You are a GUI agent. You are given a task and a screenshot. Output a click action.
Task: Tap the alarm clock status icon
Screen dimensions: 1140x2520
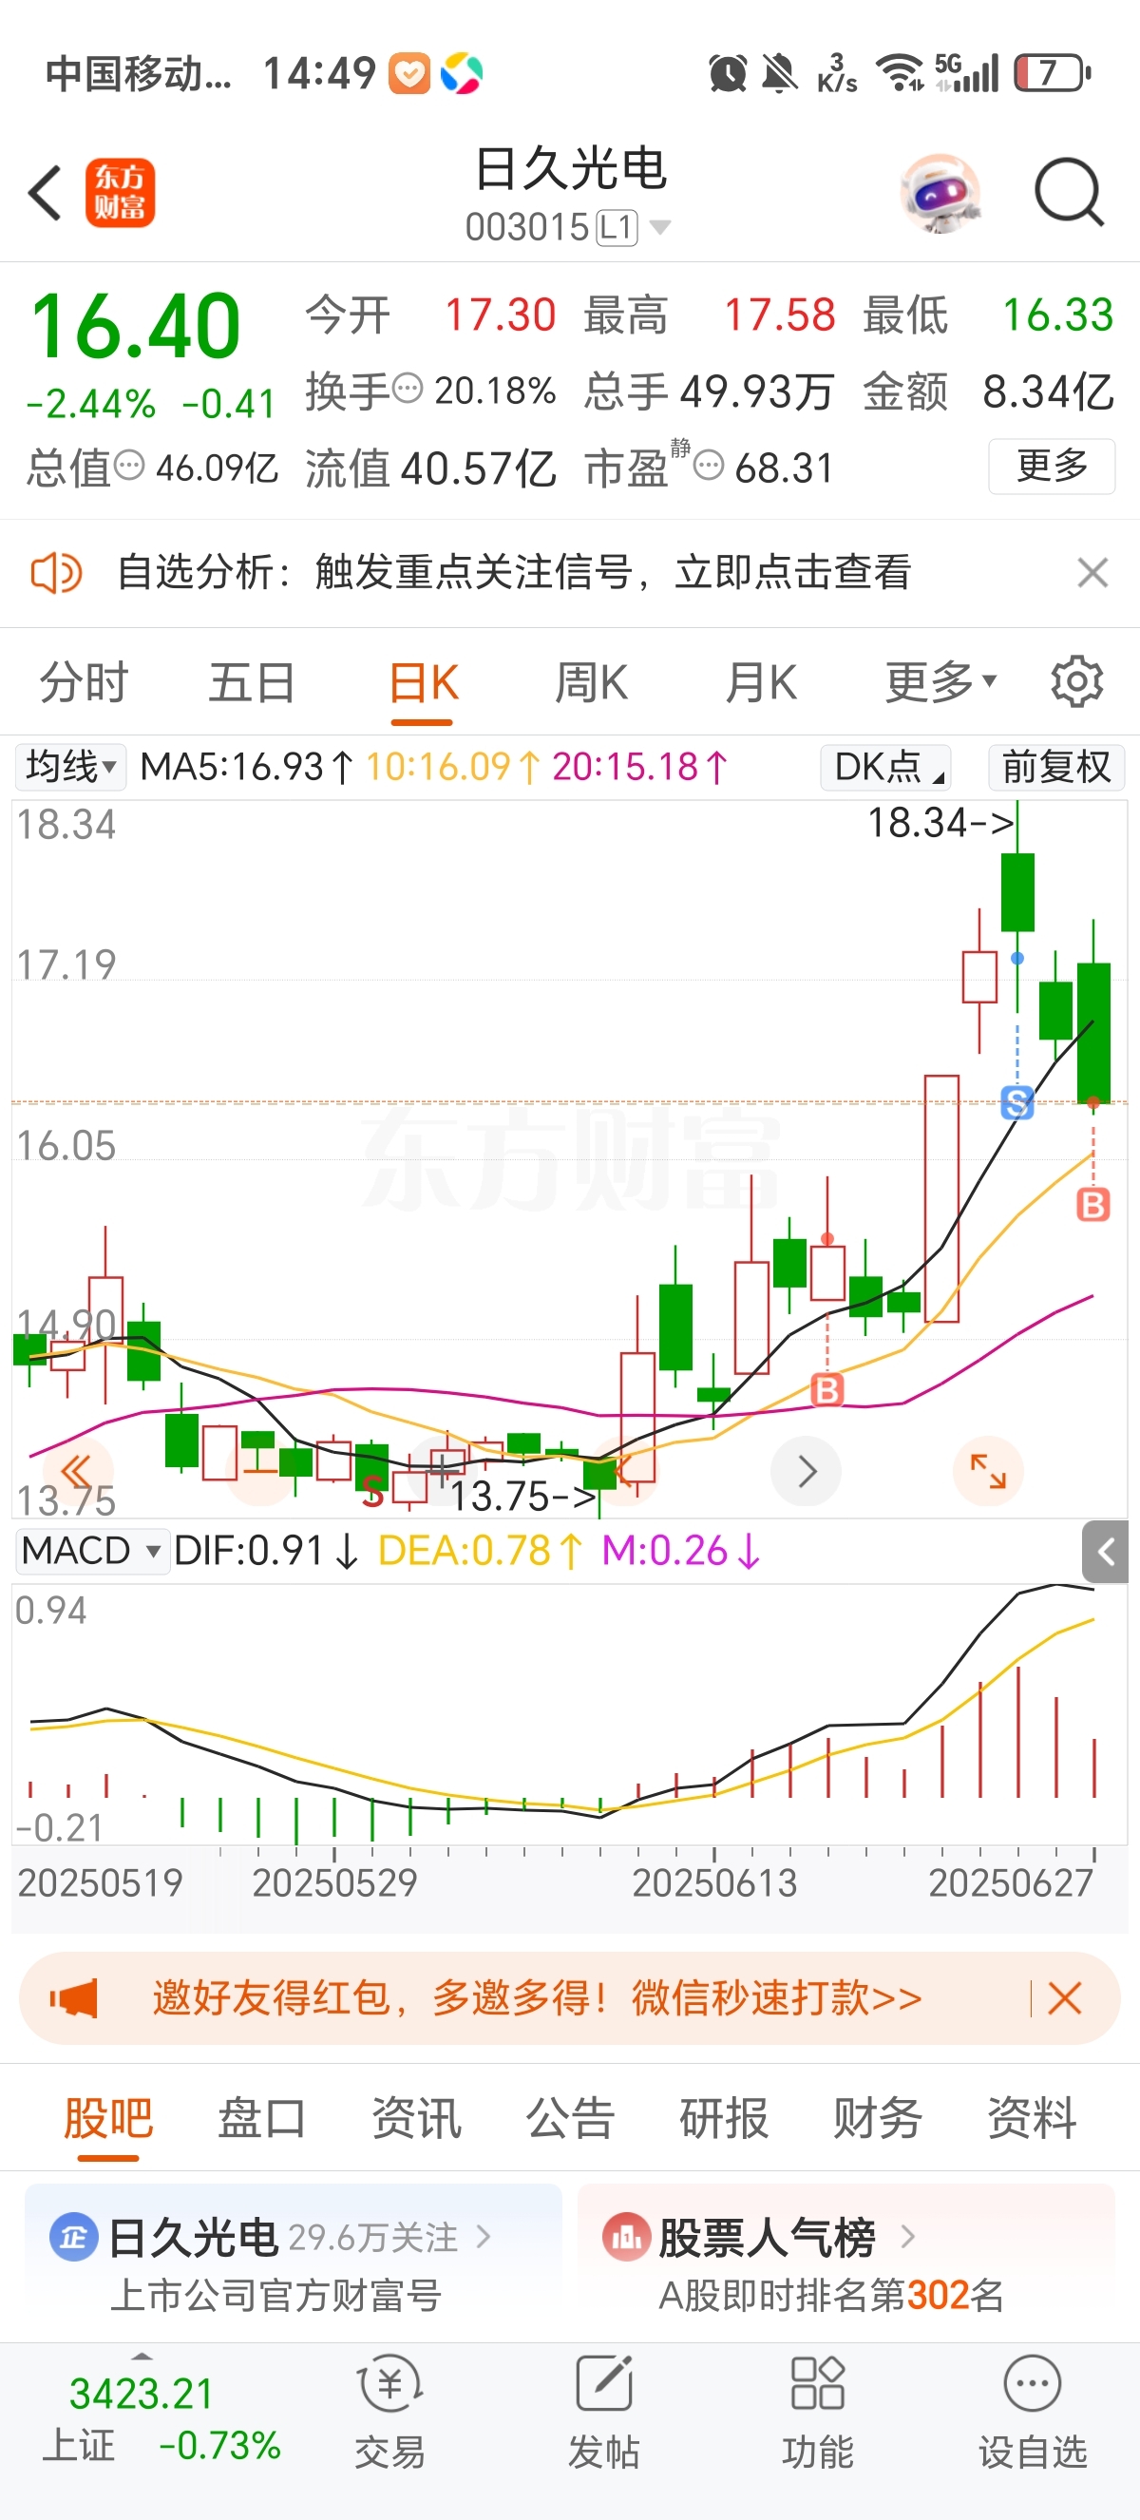(728, 72)
